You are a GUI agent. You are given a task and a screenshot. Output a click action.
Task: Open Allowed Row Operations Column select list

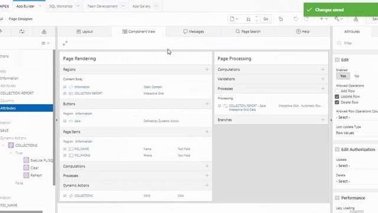point(357,117)
